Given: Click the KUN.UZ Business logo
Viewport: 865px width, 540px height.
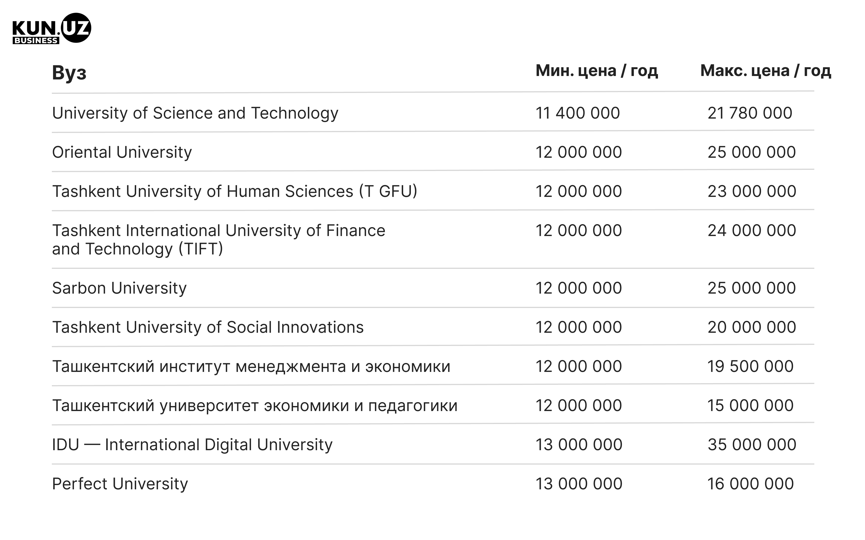Looking at the screenshot, I should tap(52, 28).
